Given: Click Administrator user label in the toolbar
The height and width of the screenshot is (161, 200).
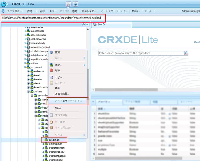Looking at the screenshot, I should 191,11.
